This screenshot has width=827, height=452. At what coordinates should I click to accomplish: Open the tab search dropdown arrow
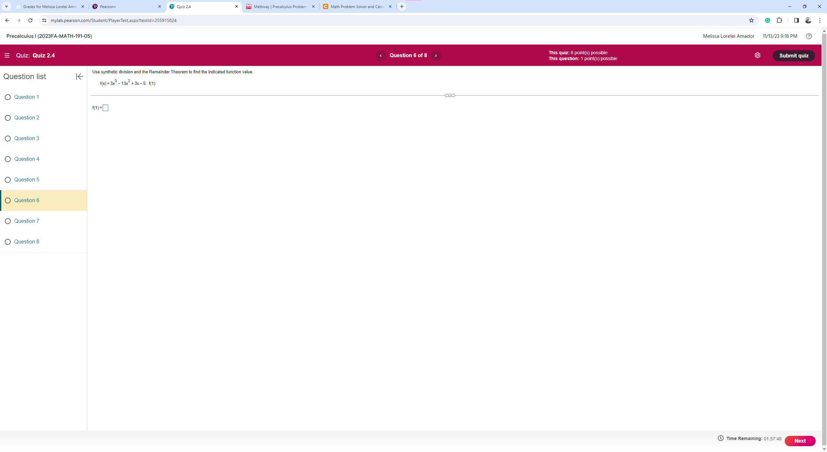click(6, 6)
